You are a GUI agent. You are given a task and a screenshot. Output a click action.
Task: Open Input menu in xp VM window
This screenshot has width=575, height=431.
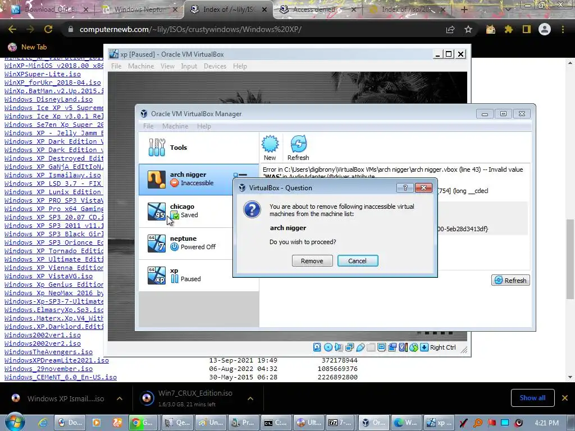pyautogui.click(x=189, y=66)
